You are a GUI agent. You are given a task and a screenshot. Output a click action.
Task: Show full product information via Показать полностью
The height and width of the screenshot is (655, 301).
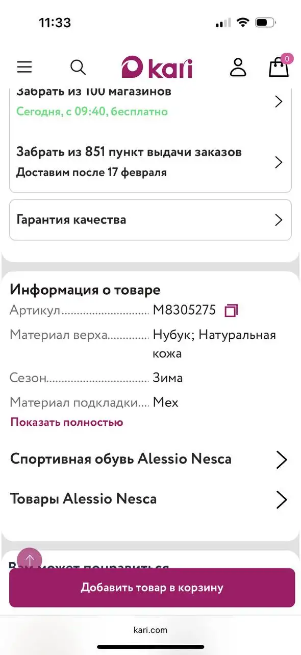point(66,422)
